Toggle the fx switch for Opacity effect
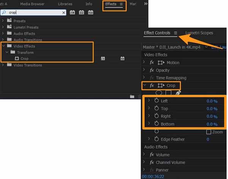Screen dimensions: 228x179 point(152,70)
